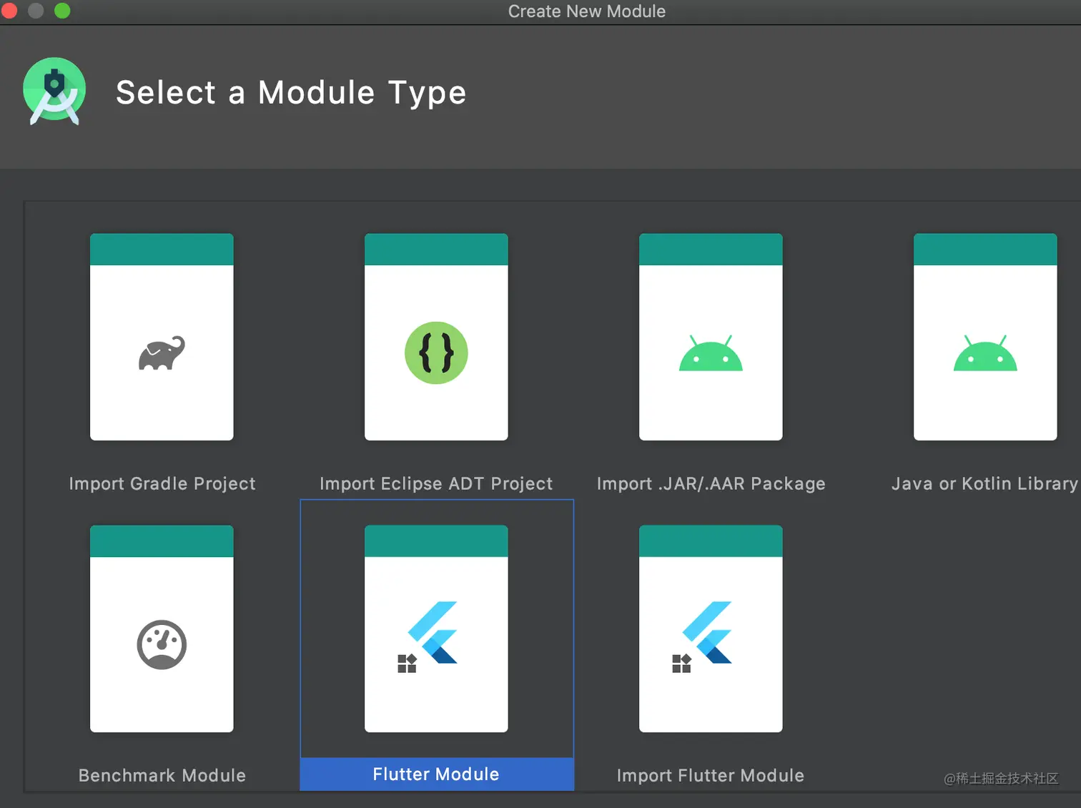This screenshot has width=1081, height=808.
Task: Click the Select a Module Type heading
Action: tap(291, 93)
